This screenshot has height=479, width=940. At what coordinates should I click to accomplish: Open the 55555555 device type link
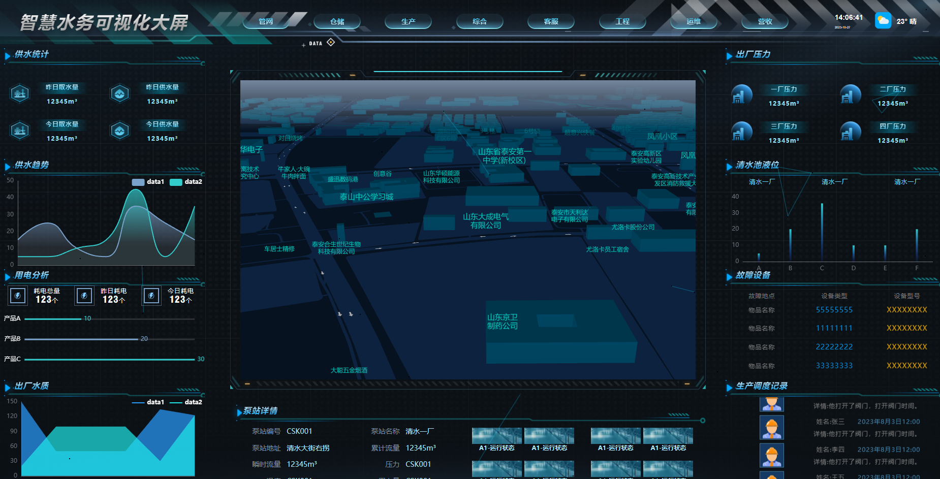834,310
